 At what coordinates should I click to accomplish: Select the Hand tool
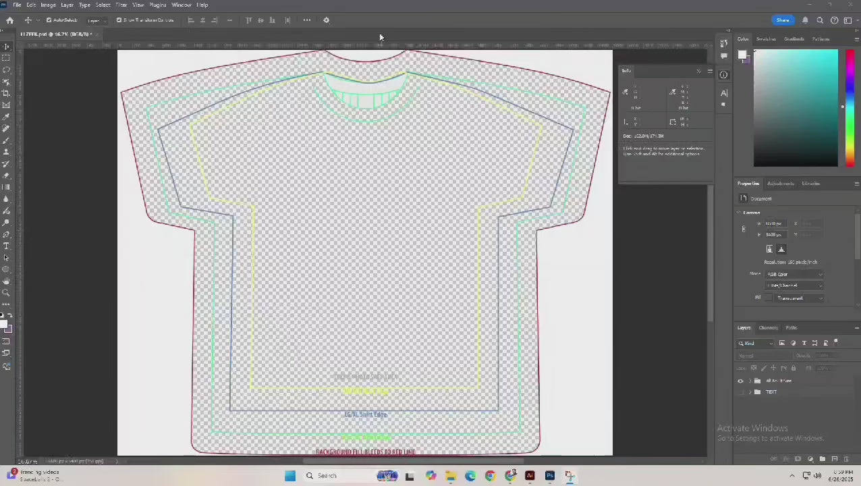tap(6, 281)
